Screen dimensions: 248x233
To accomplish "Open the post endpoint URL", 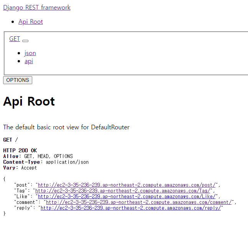I will (127, 185).
